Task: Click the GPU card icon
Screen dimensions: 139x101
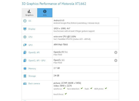Action: 25,45
